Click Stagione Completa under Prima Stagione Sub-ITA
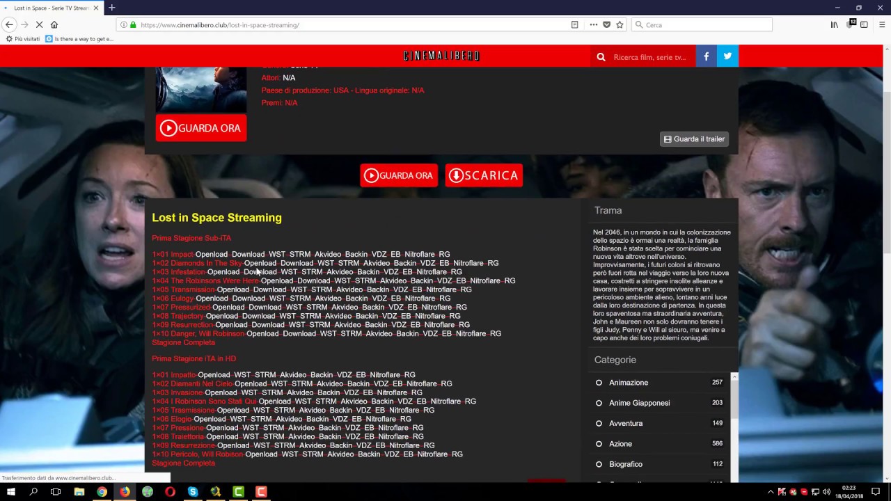The width and height of the screenshot is (891, 501). (184, 342)
